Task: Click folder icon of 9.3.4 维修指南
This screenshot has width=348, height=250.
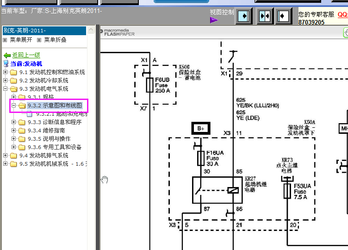Action: click(22, 131)
